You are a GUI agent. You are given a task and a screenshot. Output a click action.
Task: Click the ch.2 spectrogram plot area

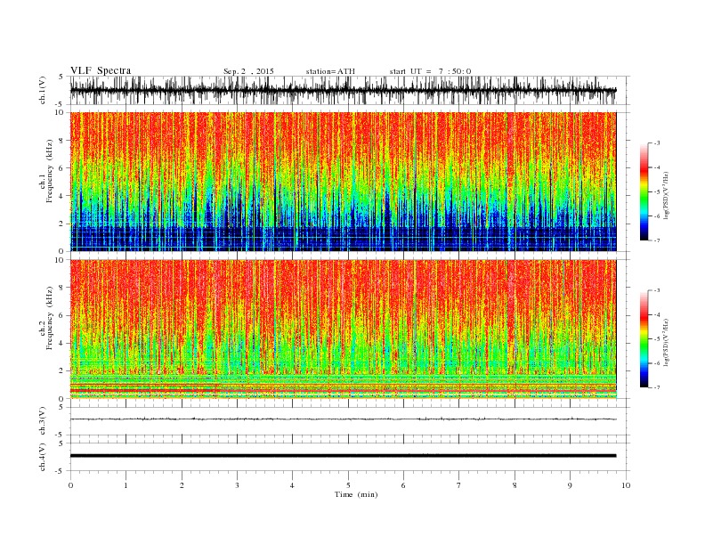click(x=343, y=329)
